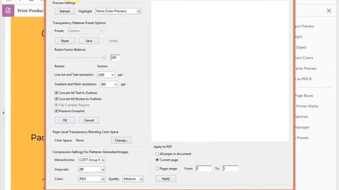Expand the left navigation pane arrow

tap(4, 112)
